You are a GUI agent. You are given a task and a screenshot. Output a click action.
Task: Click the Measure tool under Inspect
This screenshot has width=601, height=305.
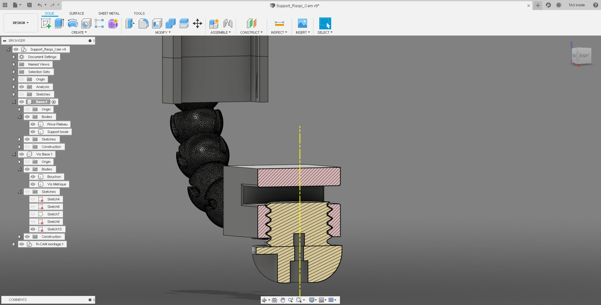(x=279, y=23)
